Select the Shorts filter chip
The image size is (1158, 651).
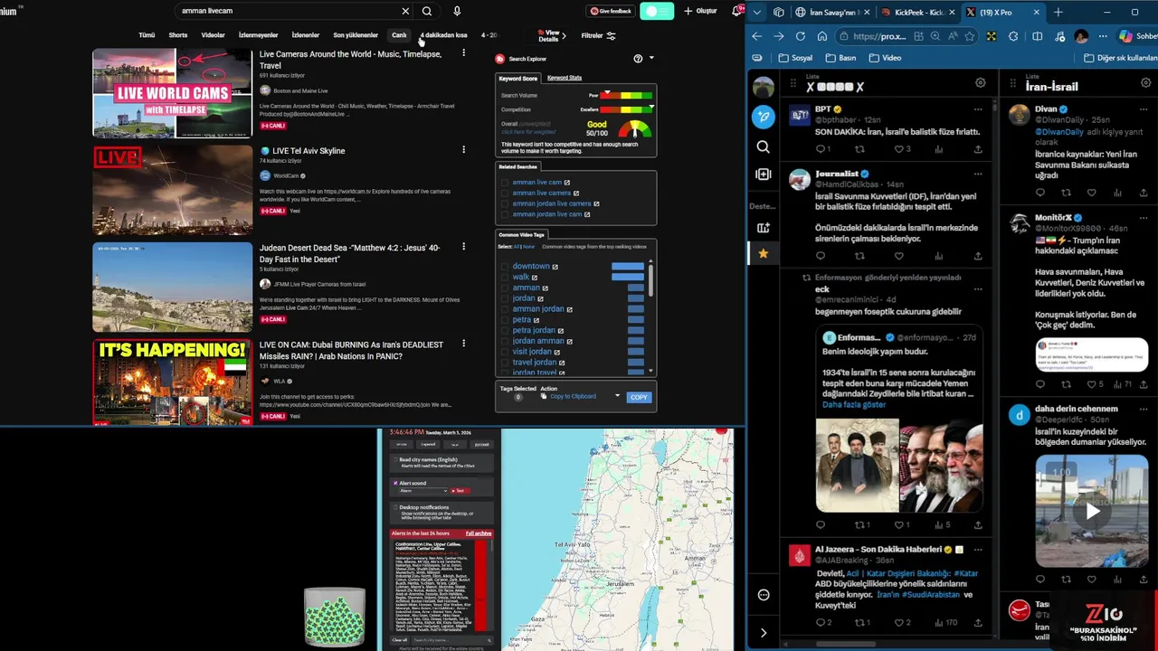pos(178,35)
